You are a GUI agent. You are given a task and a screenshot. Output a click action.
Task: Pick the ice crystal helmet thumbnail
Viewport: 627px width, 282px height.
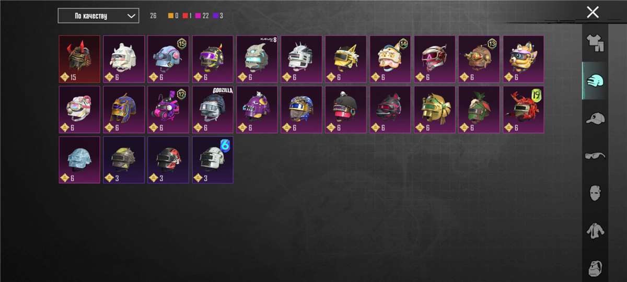click(79, 160)
